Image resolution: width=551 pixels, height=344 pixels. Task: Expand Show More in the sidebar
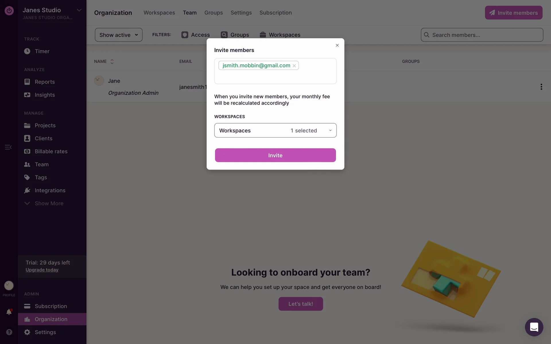[x=49, y=204]
